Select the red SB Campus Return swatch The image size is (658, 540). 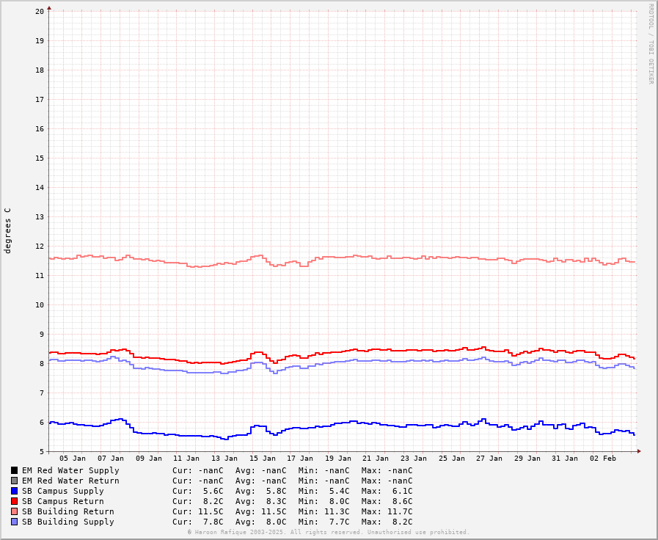tap(14, 501)
